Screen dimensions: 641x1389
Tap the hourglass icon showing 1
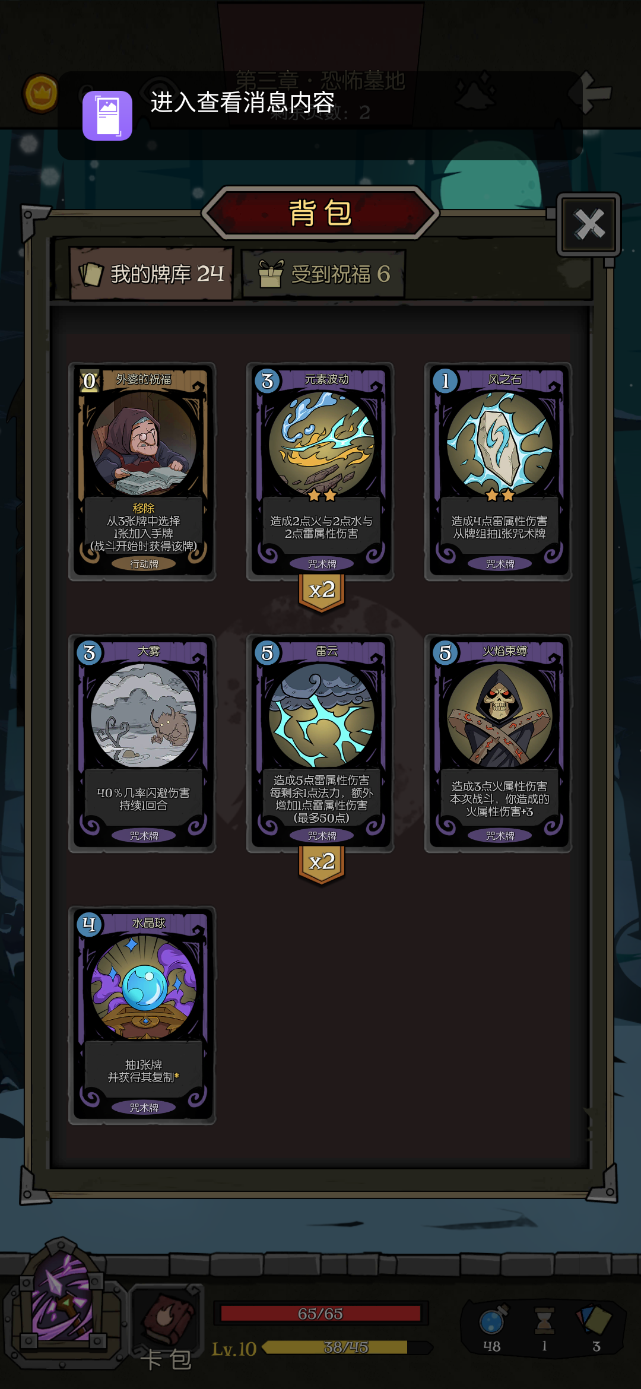tap(544, 1328)
